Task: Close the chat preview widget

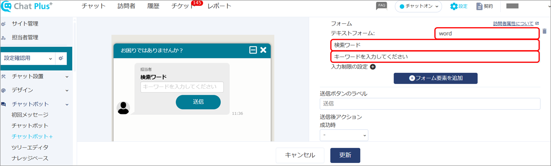Action: (263, 50)
